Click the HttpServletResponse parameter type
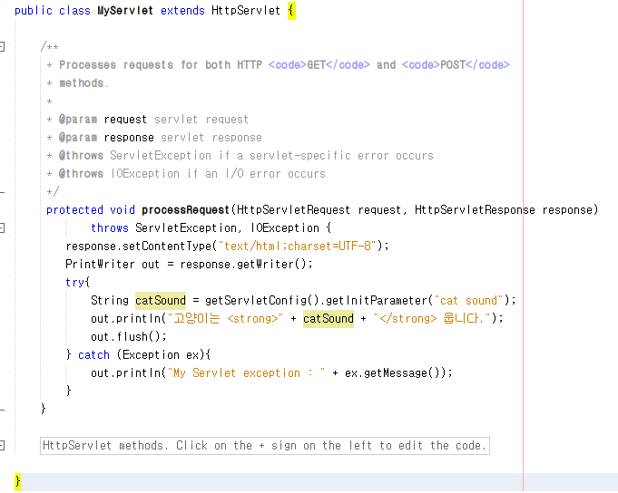 pyautogui.click(x=475, y=210)
